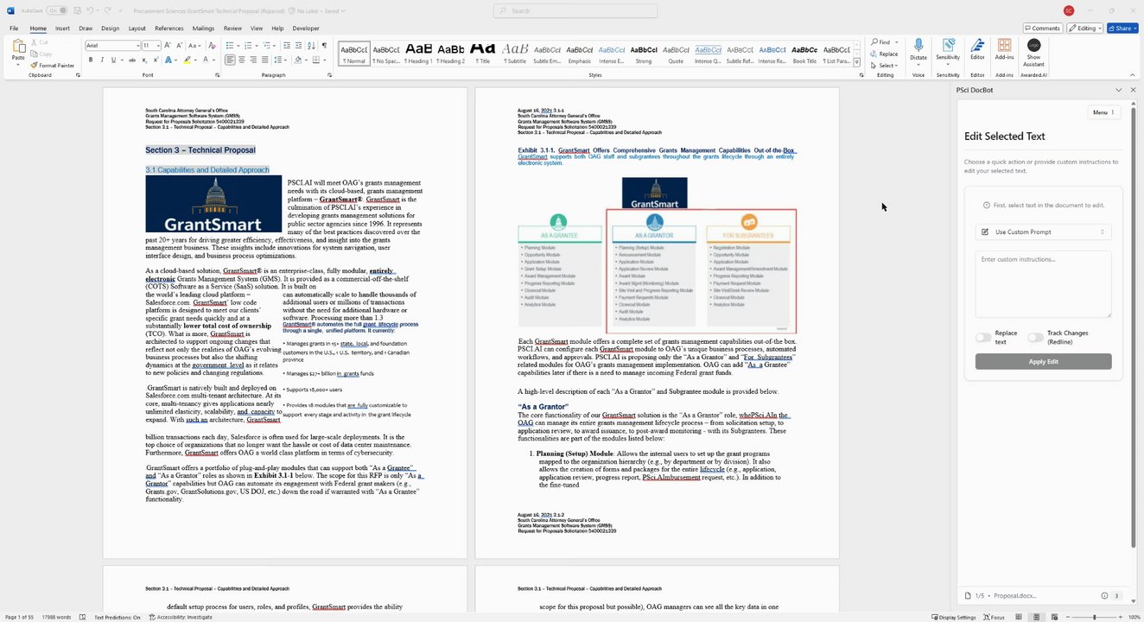This screenshot has height=622, width=1144.
Task: Apply bold formatting
Action: pos(91,60)
